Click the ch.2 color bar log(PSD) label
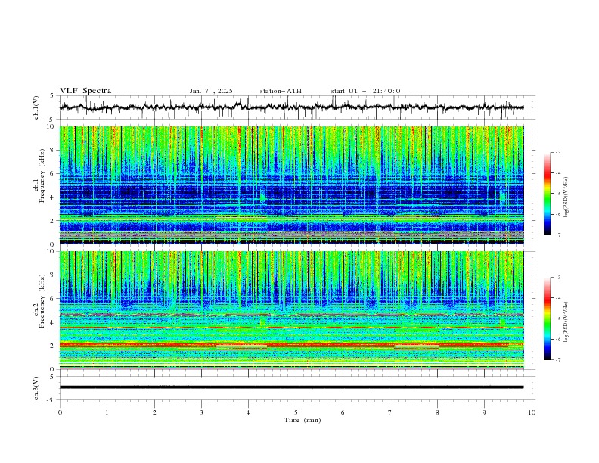This screenshot has height=463, width=599. click(x=566, y=322)
